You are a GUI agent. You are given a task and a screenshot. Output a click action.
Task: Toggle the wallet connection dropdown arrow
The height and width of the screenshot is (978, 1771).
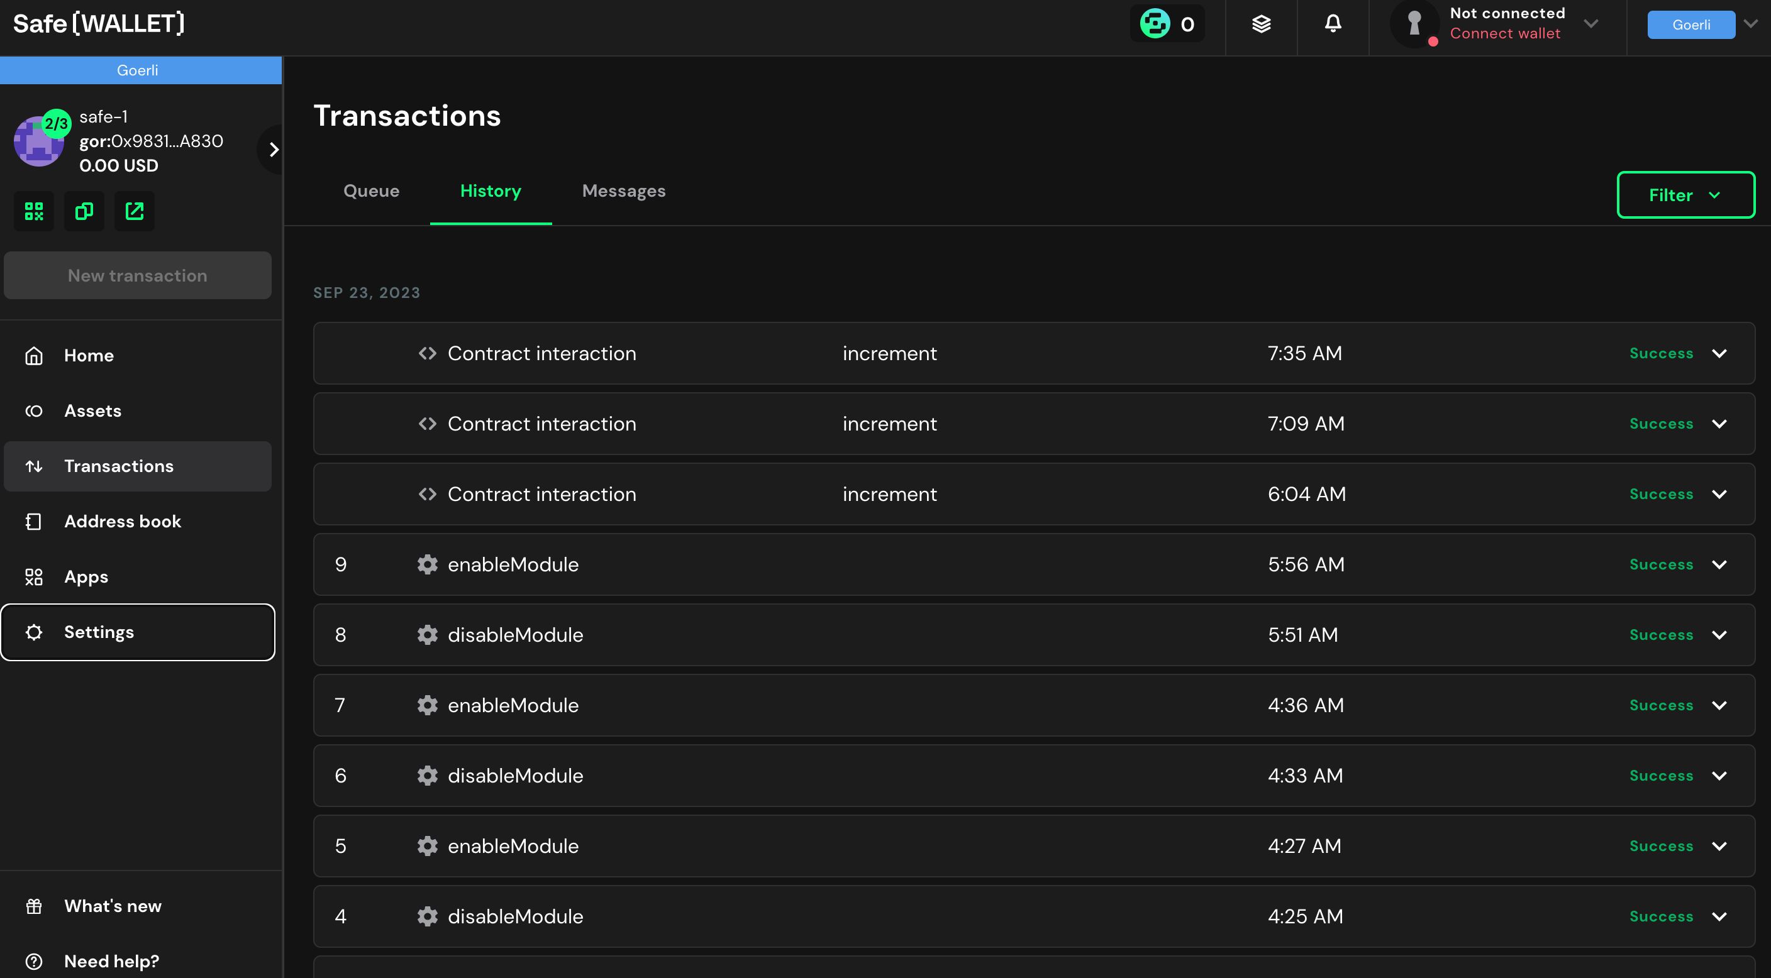(1592, 24)
